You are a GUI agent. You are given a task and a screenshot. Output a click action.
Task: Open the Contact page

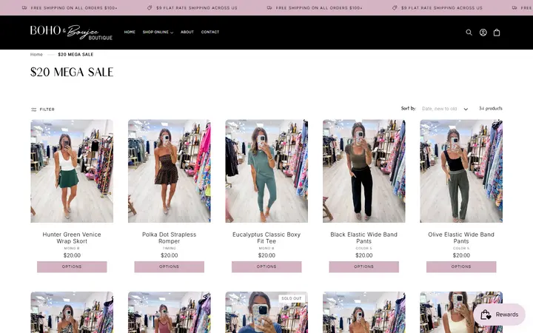pos(210,32)
